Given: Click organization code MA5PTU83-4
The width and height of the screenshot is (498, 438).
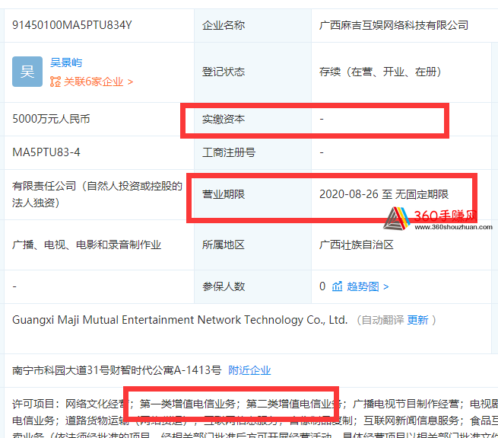Looking at the screenshot, I should click(46, 152).
